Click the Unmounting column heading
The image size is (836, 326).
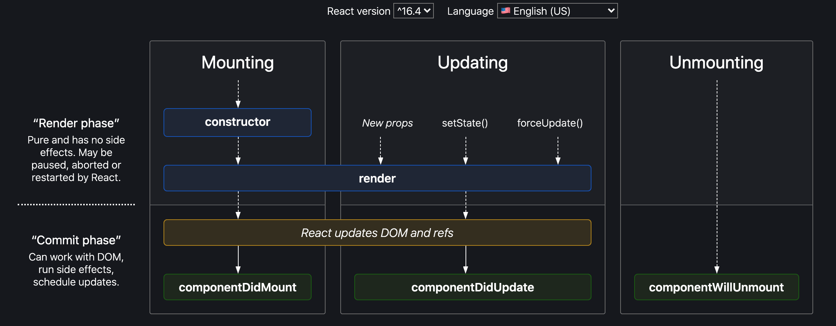(716, 63)
